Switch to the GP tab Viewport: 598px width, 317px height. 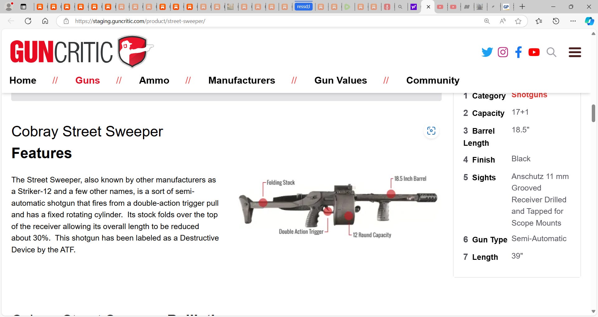click(x=506, y=7)
